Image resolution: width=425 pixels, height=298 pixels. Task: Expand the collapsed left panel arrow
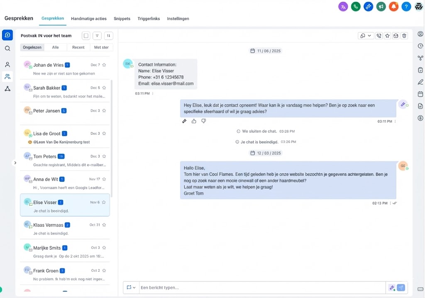point(15,163)
